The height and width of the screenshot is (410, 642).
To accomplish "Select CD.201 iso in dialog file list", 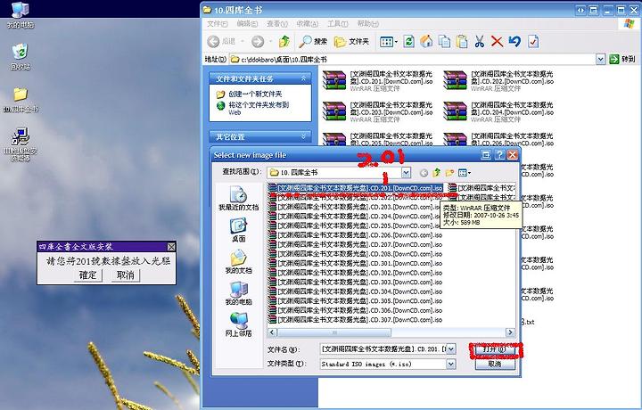I will (356, 188).
